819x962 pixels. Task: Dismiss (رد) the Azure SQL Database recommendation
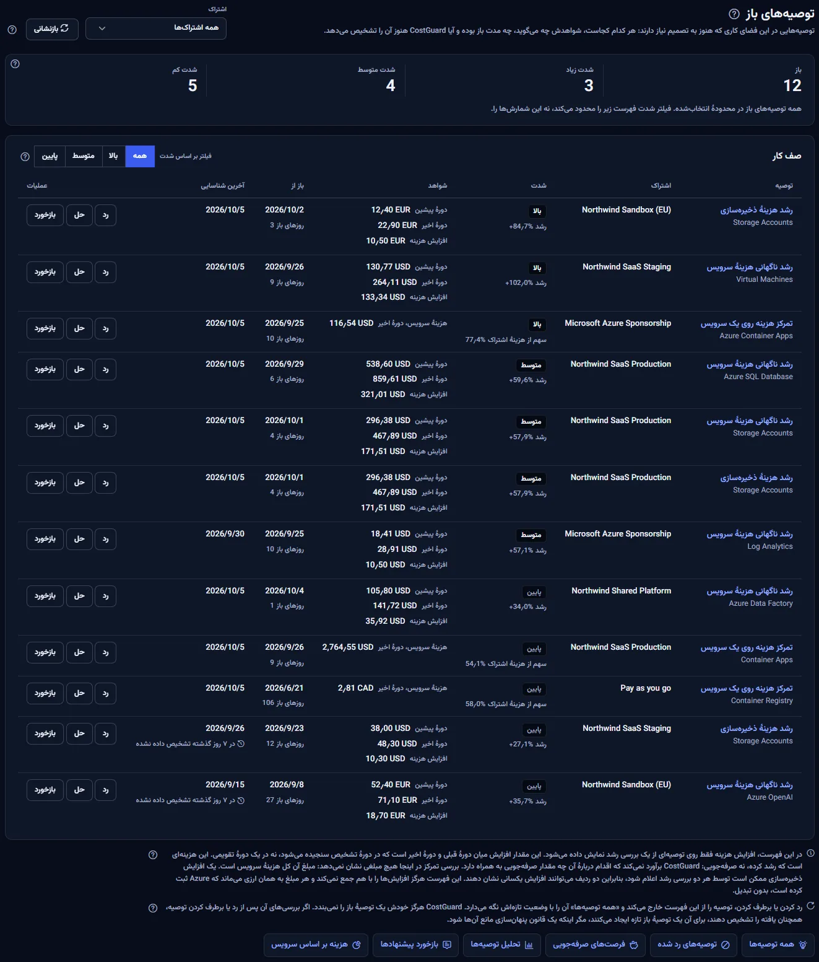coord(105,369)
